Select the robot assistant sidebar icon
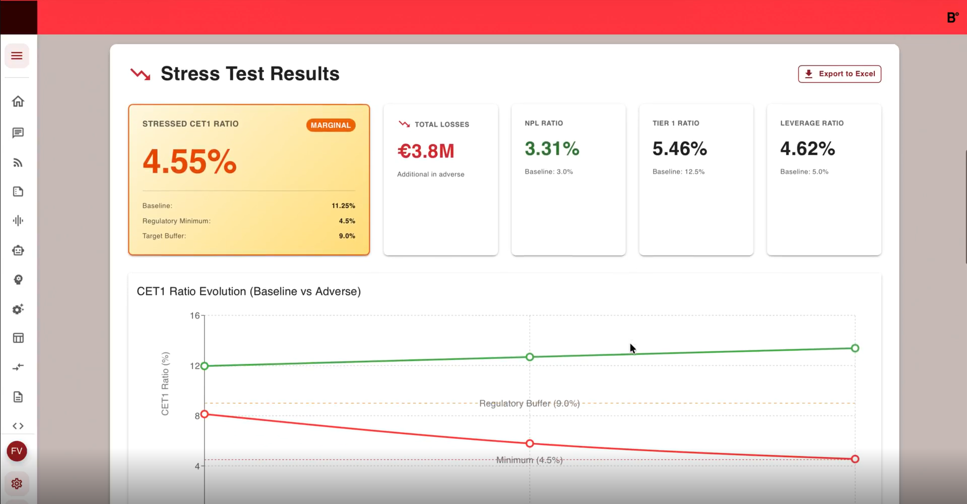 coord(18,250)
